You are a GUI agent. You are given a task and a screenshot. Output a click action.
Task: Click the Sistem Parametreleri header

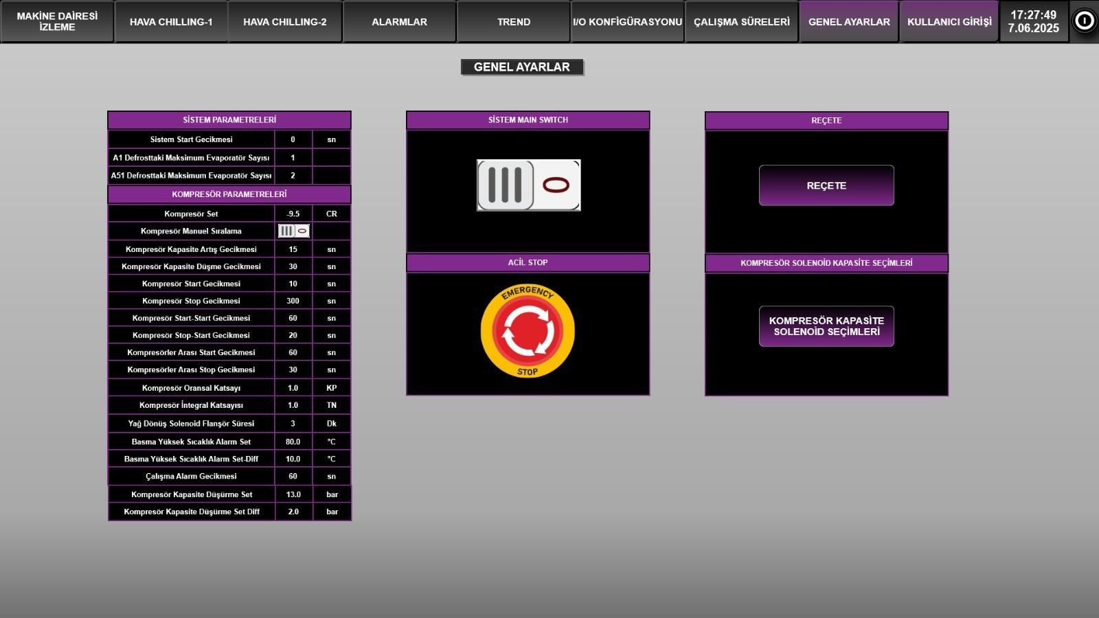229,119
